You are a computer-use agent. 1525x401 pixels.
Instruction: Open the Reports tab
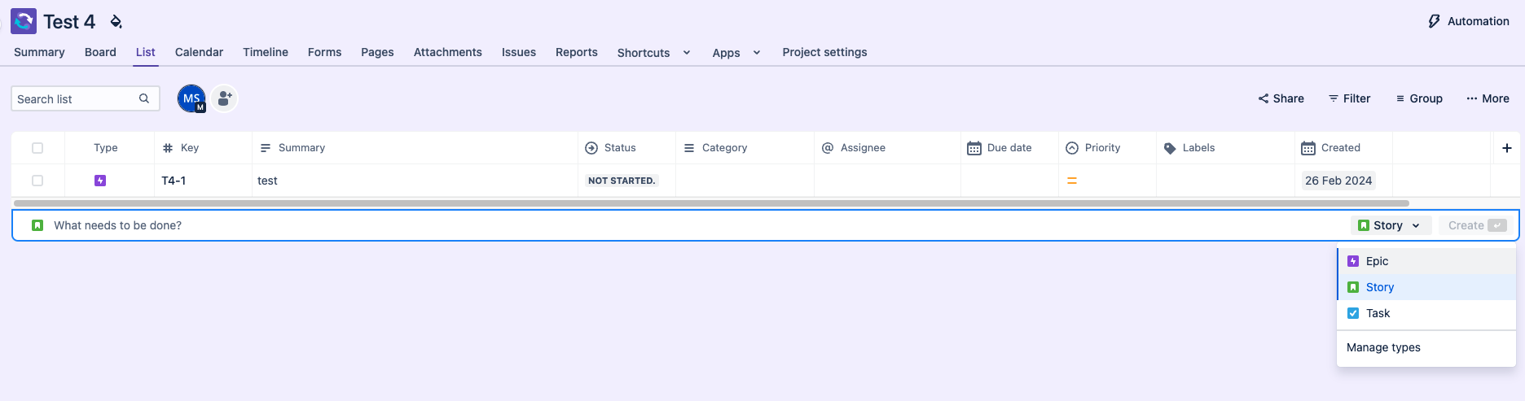[577, 52]
